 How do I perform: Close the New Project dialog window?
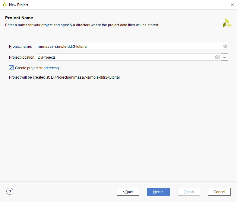pyautogui.click(x=232, y=5)
